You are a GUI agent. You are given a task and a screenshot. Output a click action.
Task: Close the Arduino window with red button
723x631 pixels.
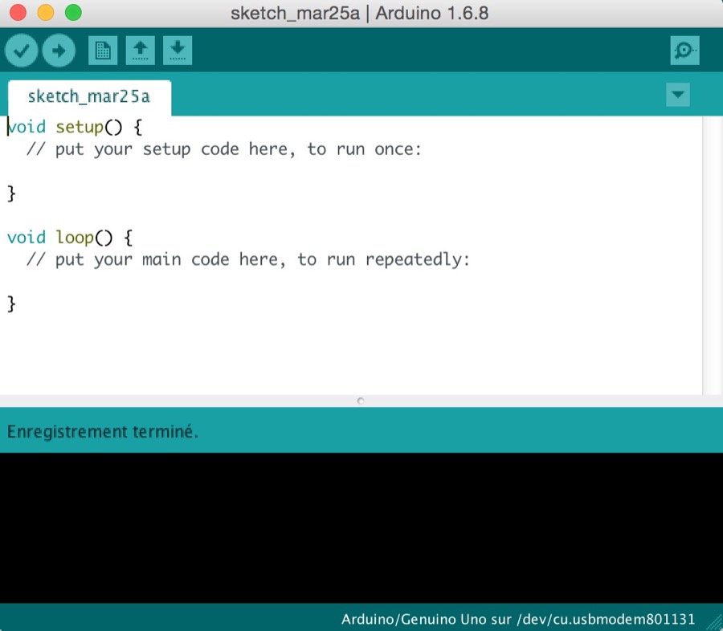(18, 13)
